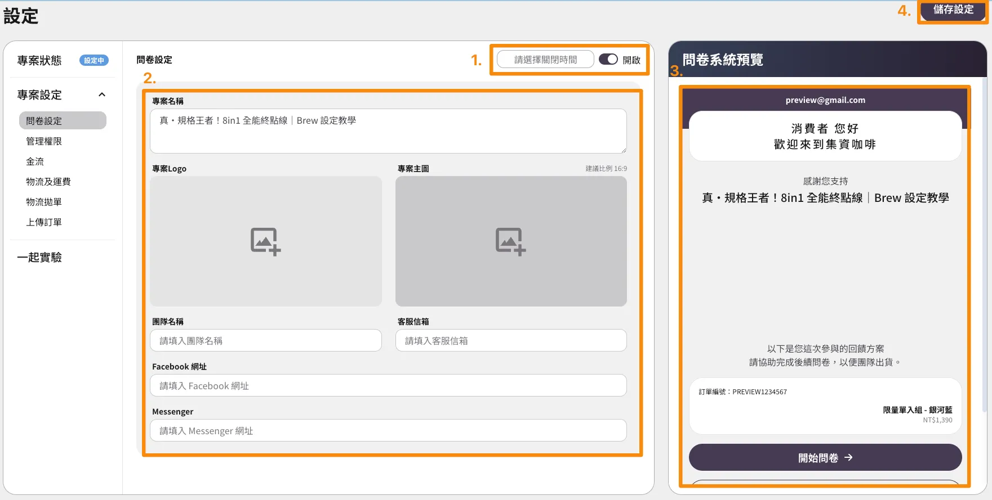
Task: Click the 儲存設定 button
Action: [953, 10]
